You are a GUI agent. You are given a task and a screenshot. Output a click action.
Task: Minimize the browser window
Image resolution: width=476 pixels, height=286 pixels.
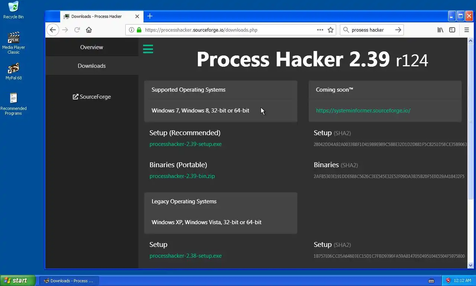tap(451, 16)
